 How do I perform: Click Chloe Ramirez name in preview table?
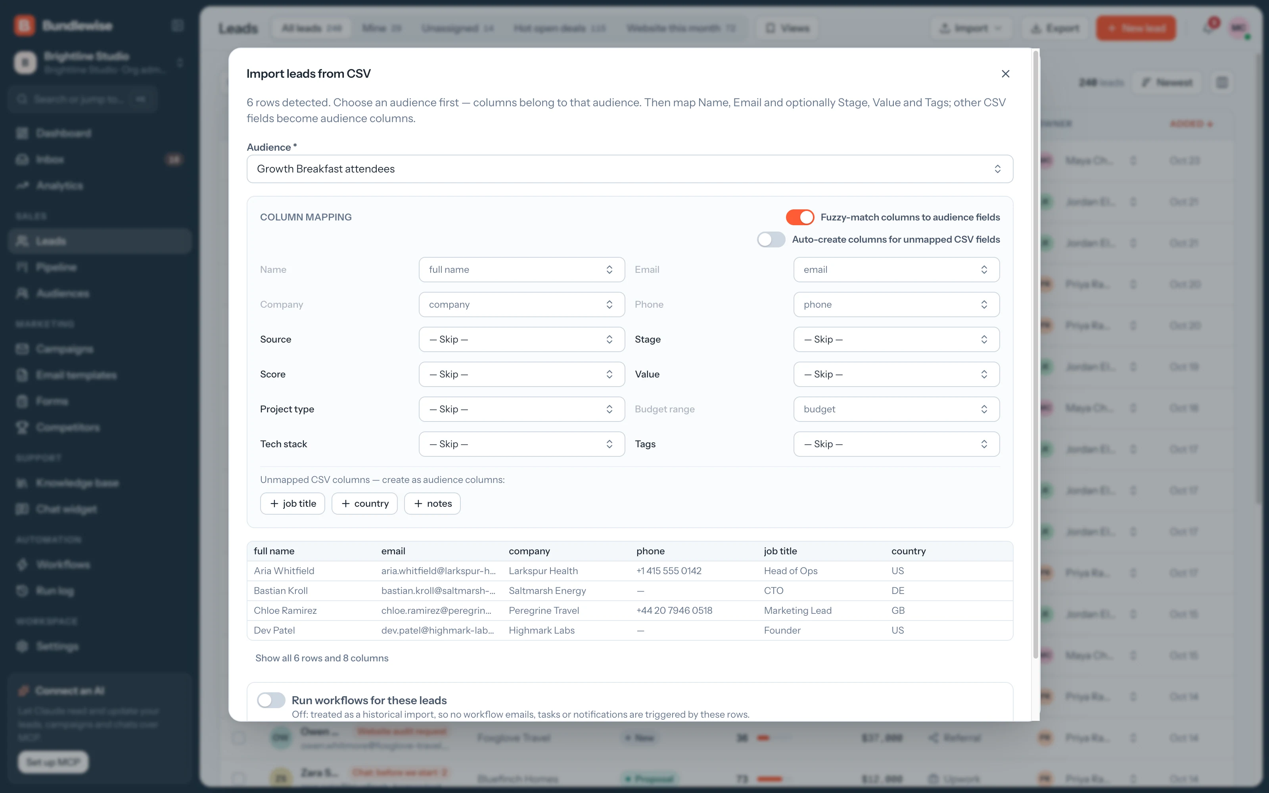285,611
